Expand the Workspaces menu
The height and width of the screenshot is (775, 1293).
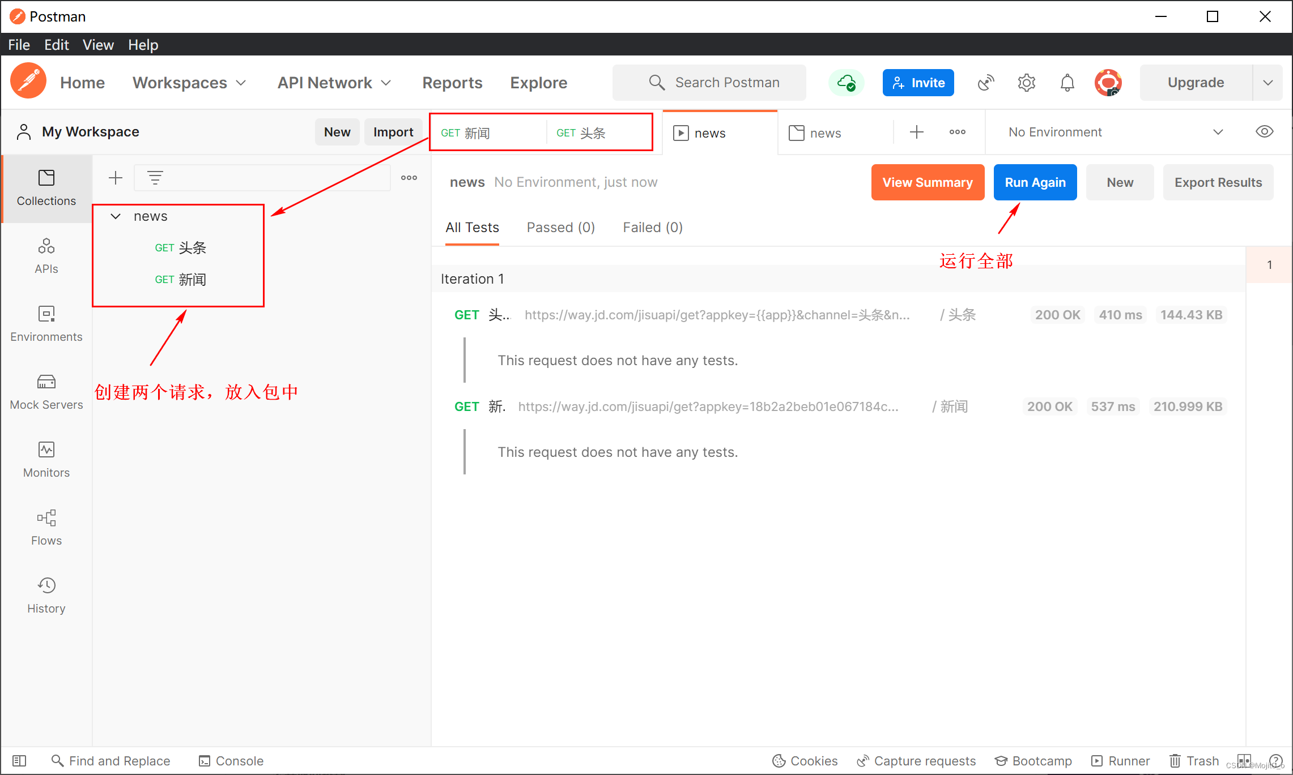click(189, 83)
